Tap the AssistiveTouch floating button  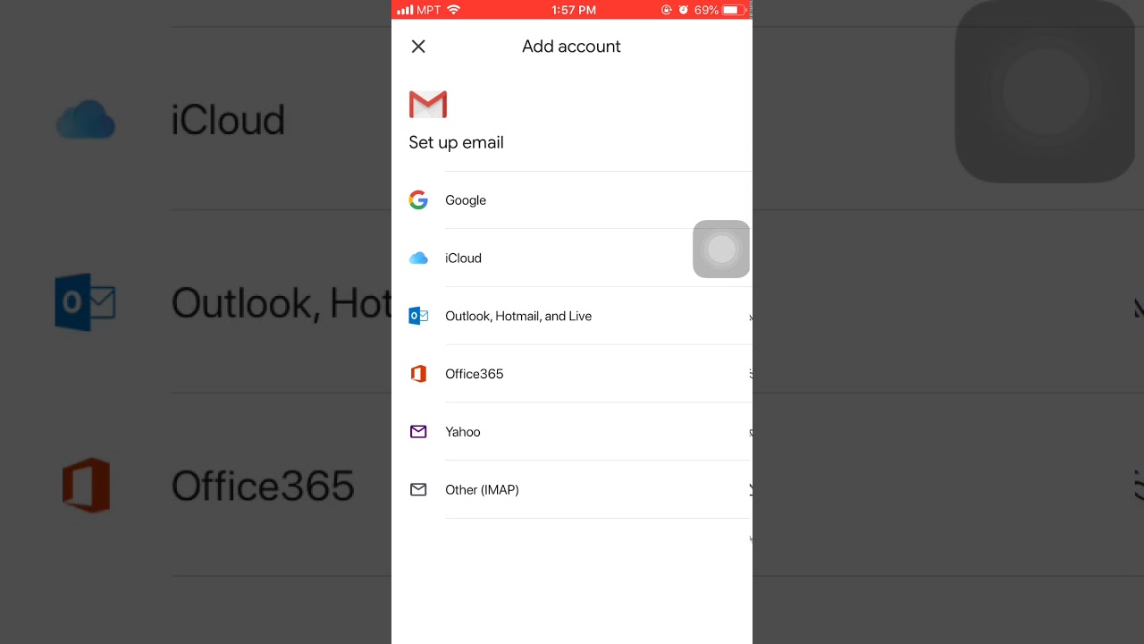[x=721, y=249]
